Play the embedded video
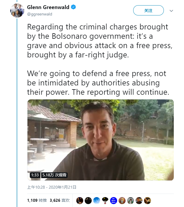This screenshot has height=207, width=184. coord(100,140)
